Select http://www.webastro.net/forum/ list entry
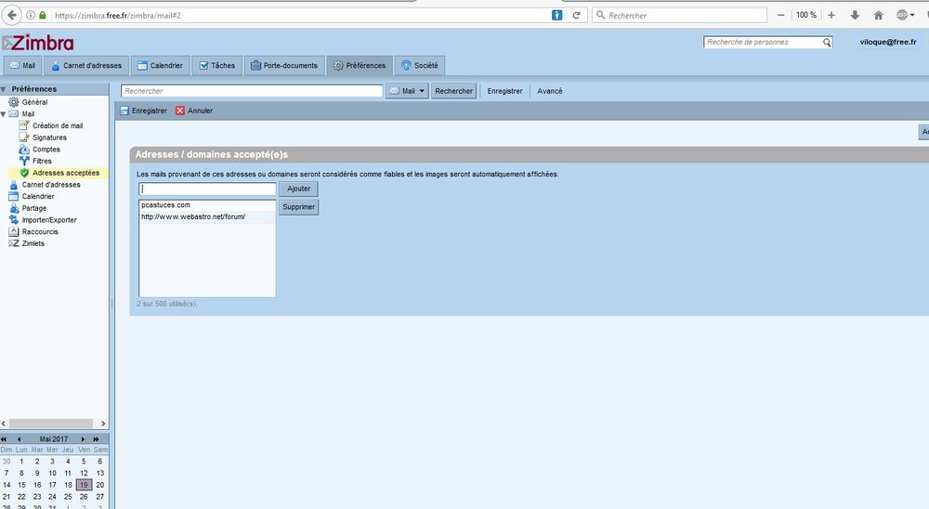 point(207,216)
